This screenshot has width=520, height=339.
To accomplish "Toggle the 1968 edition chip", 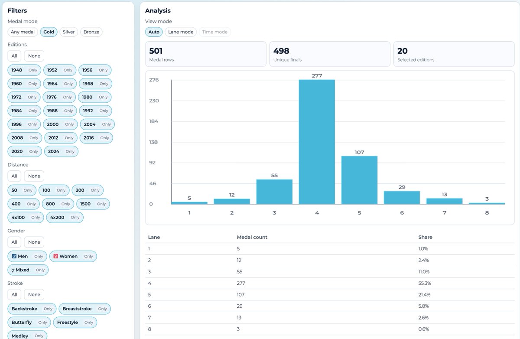I will coord(88,84).
